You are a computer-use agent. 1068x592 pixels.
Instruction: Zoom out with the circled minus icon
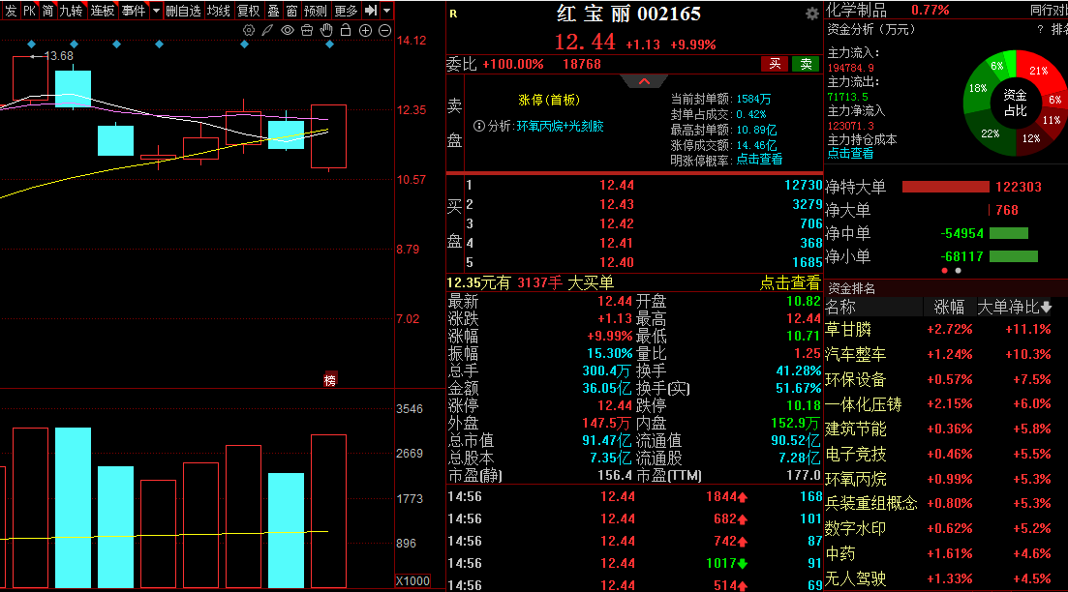[384, 31]
